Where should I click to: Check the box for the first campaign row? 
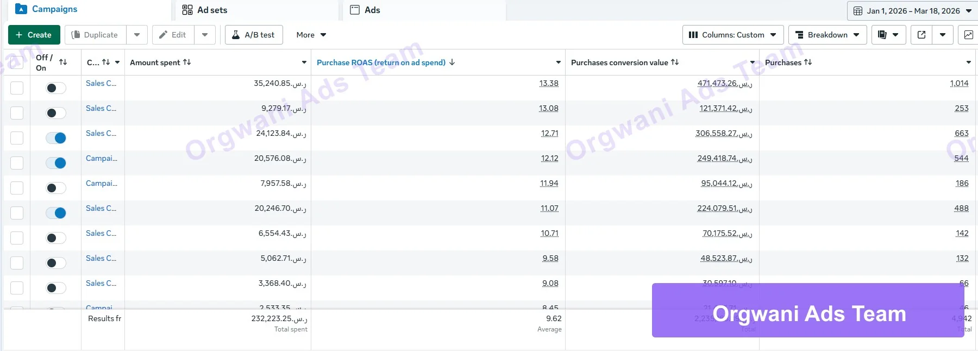click(x=17, y=88)
